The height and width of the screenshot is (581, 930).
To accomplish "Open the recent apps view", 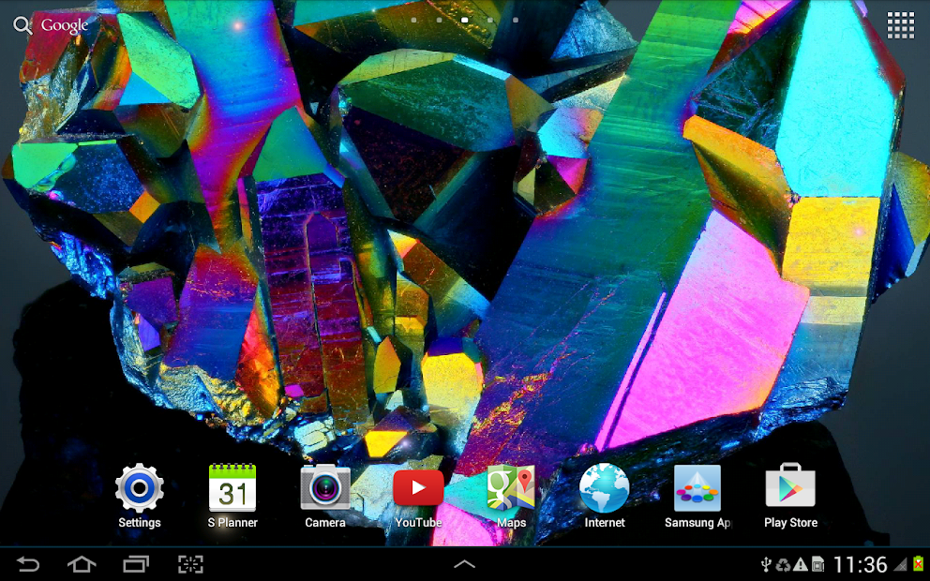I will coord(136,564).
